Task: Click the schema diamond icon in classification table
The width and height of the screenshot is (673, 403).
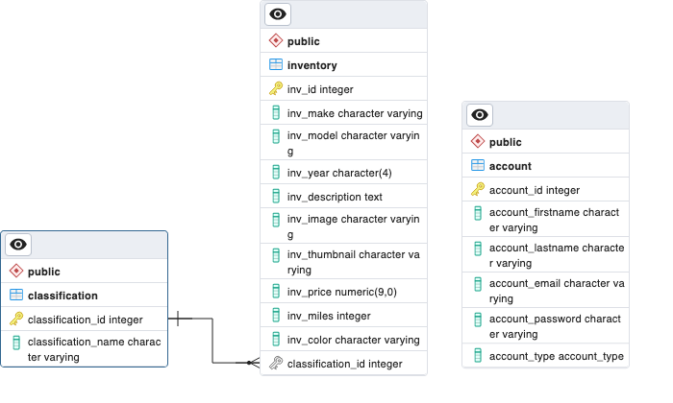Action: (16, 272)
